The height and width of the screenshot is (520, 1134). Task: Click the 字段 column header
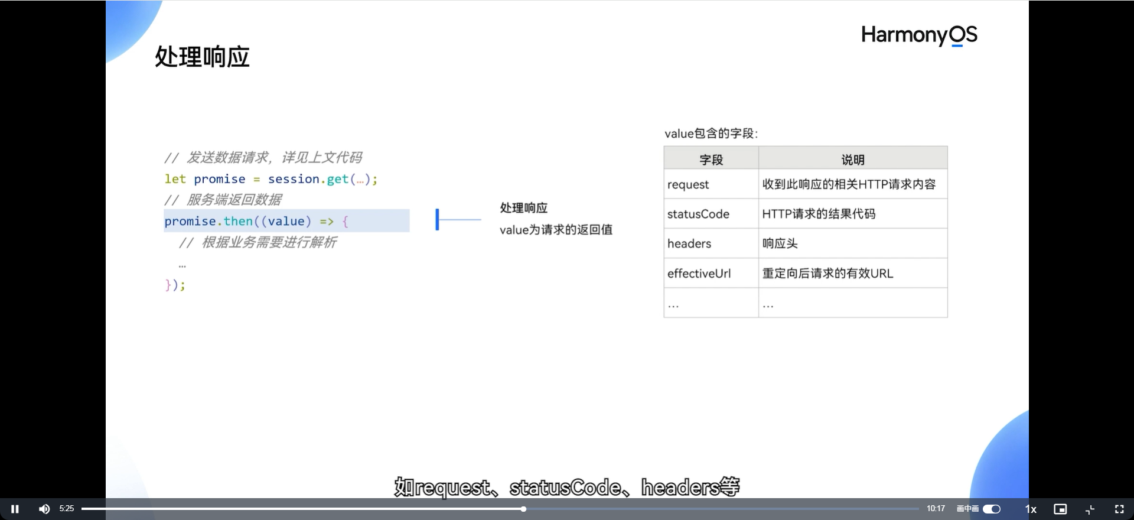click(711, 159)
